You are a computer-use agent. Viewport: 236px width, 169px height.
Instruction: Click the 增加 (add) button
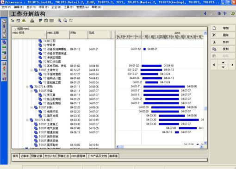tap(223, 28)
